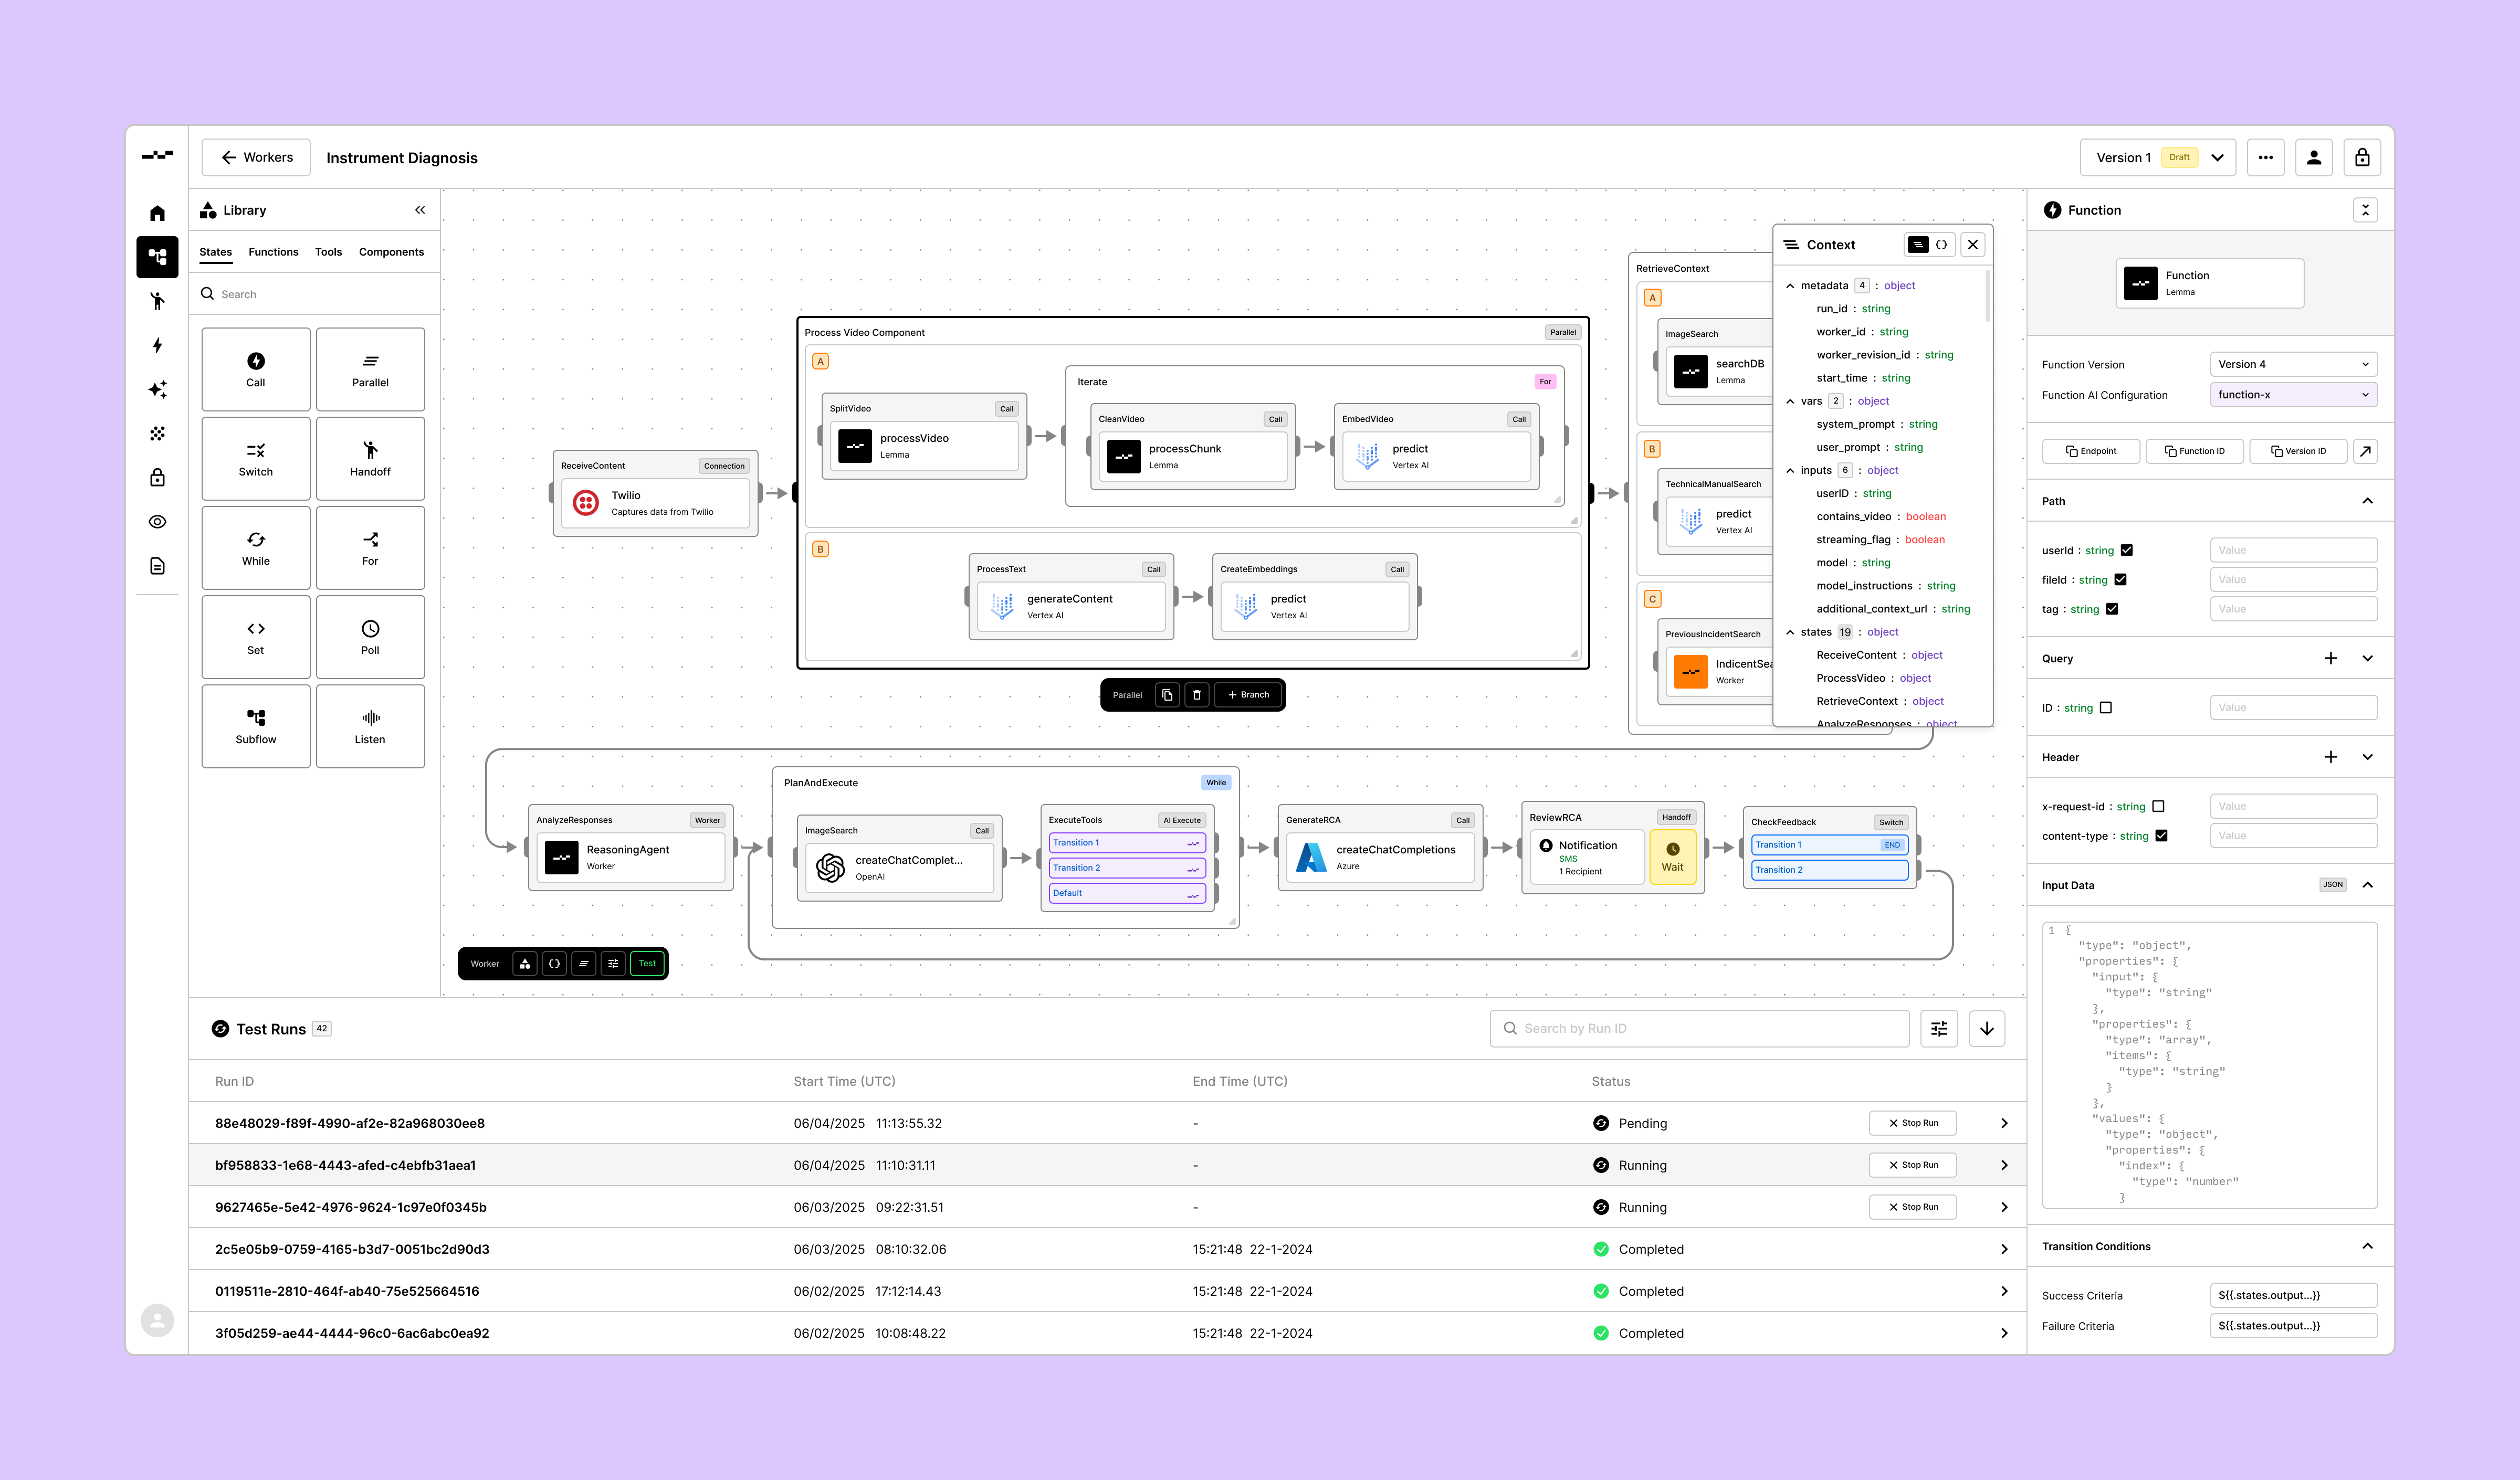
Task: Switch Context panel to list view
Action: pyautogui.click(x=1918, y=245)
